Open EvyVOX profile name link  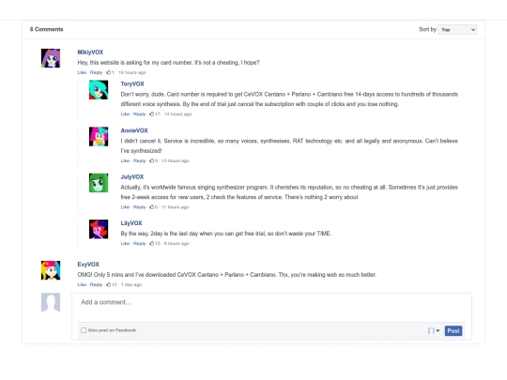click(x=88, y=265)
